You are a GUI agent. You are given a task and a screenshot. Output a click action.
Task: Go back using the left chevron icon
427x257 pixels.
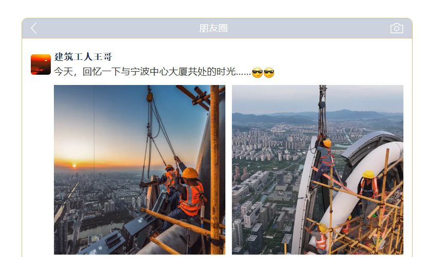coord(34,28)
